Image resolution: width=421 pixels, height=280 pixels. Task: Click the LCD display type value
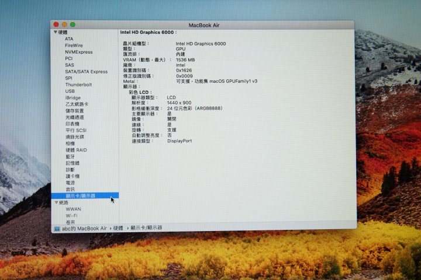(171, 97)
